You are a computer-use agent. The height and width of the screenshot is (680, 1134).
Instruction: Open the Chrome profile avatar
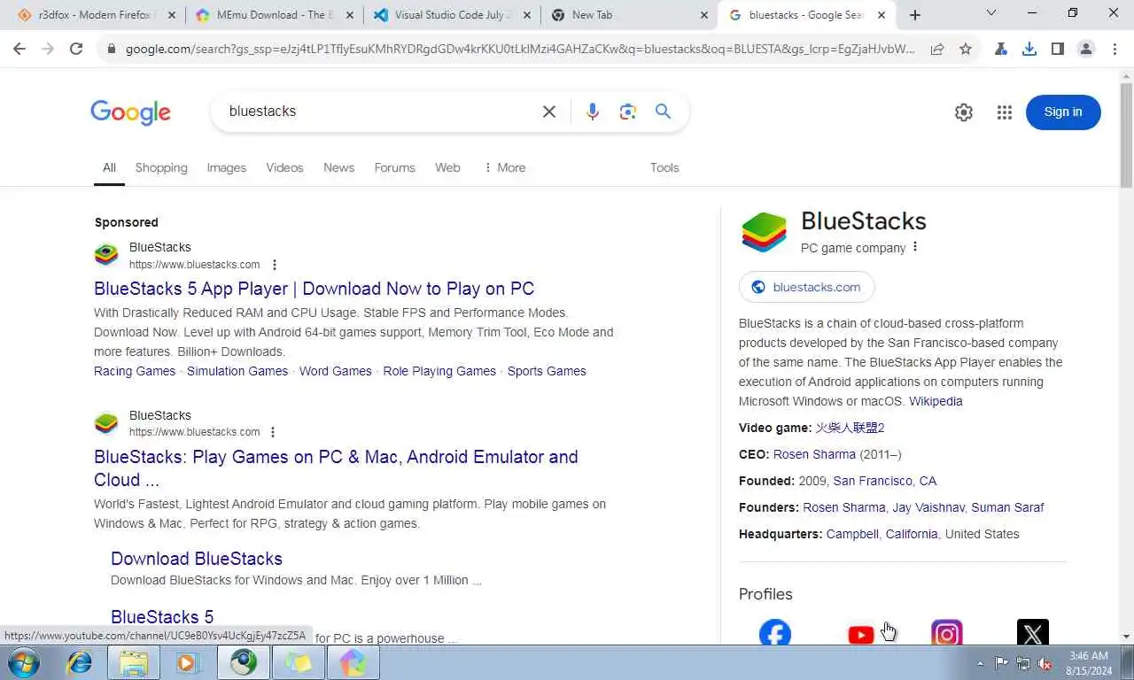(x=1086, y=50)
